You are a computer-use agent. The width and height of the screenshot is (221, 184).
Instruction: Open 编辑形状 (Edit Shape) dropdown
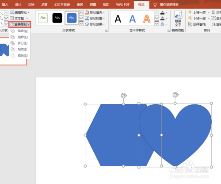click(x=19, y=12)
